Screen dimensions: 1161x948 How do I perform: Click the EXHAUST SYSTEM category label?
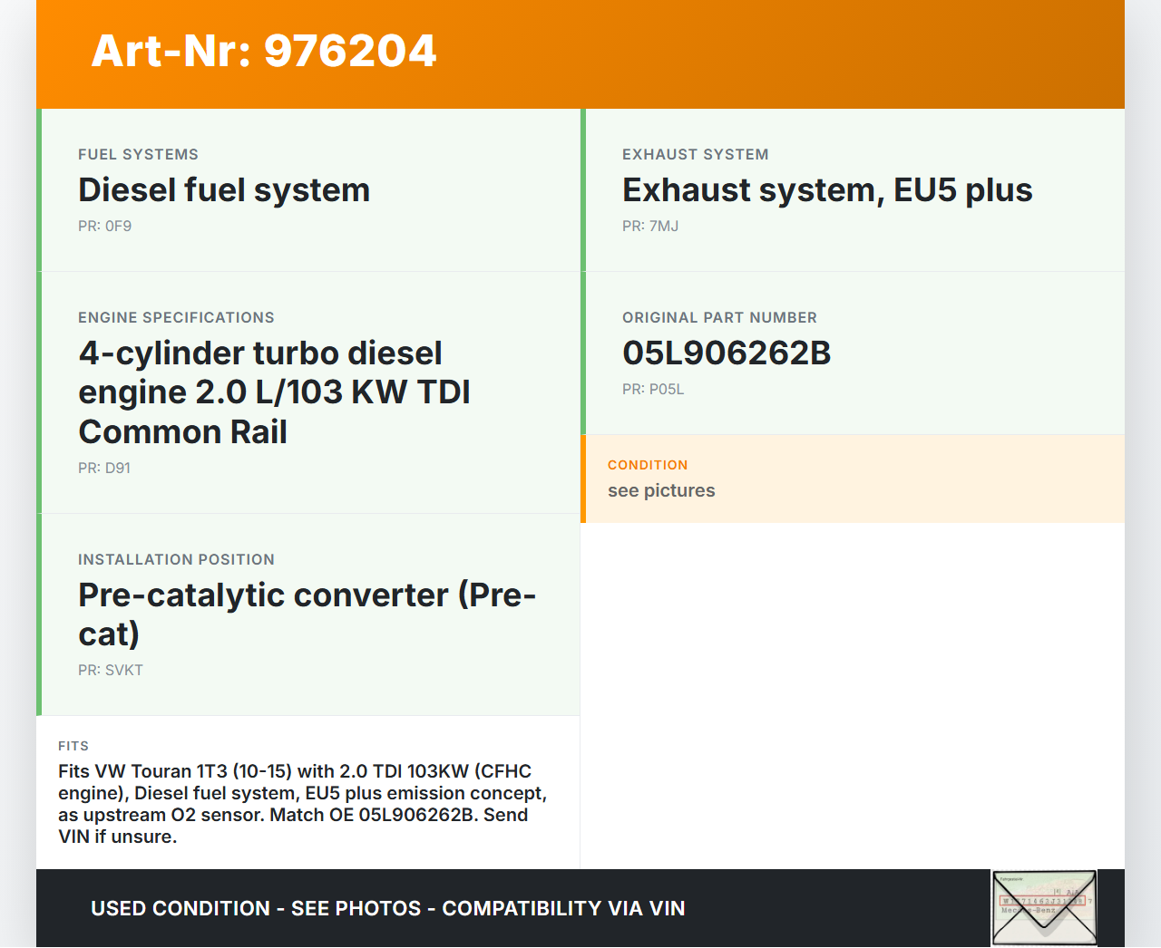[x=696, y=155]
